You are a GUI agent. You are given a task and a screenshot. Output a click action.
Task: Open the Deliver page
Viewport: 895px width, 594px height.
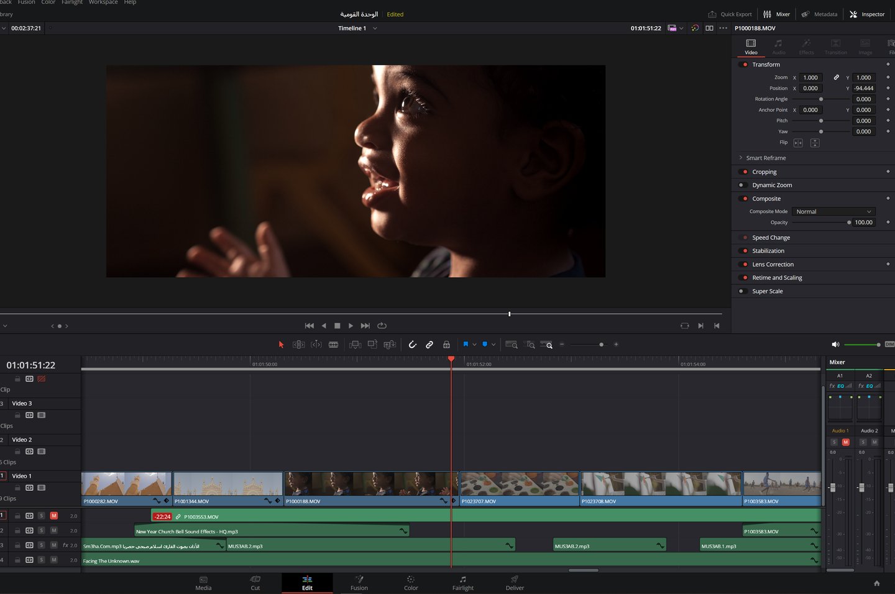515,583
